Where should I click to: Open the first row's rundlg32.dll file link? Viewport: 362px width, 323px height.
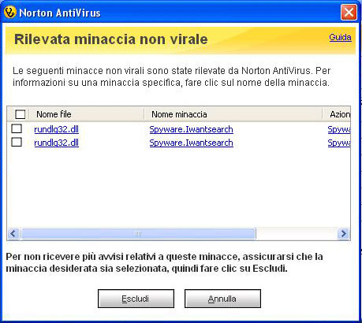[56, 129]
